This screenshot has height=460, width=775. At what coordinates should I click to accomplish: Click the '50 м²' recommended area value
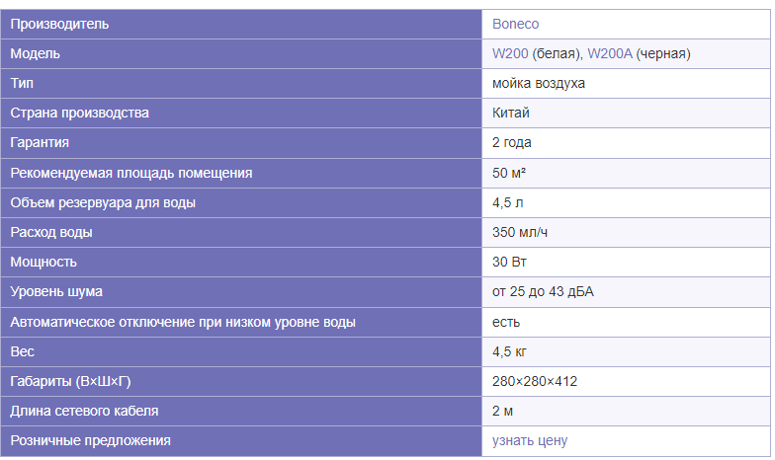508,173
